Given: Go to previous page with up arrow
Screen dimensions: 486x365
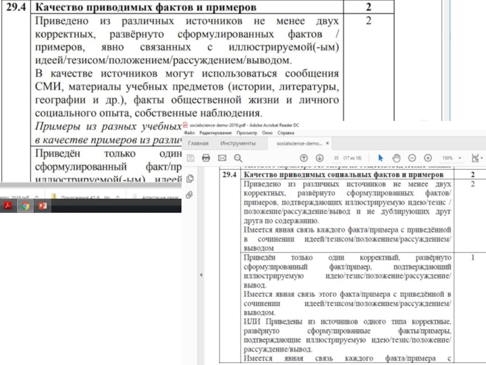Looking at the screenshot, I should pos(304,158).
